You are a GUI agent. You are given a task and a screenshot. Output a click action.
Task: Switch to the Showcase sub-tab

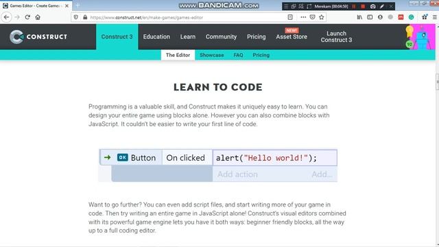(212, 55)
